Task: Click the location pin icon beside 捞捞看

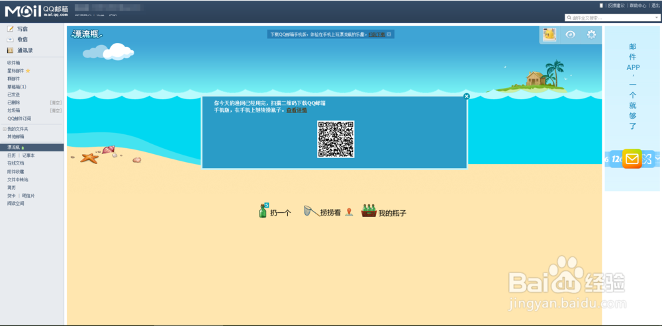Action: click(349, 212)
